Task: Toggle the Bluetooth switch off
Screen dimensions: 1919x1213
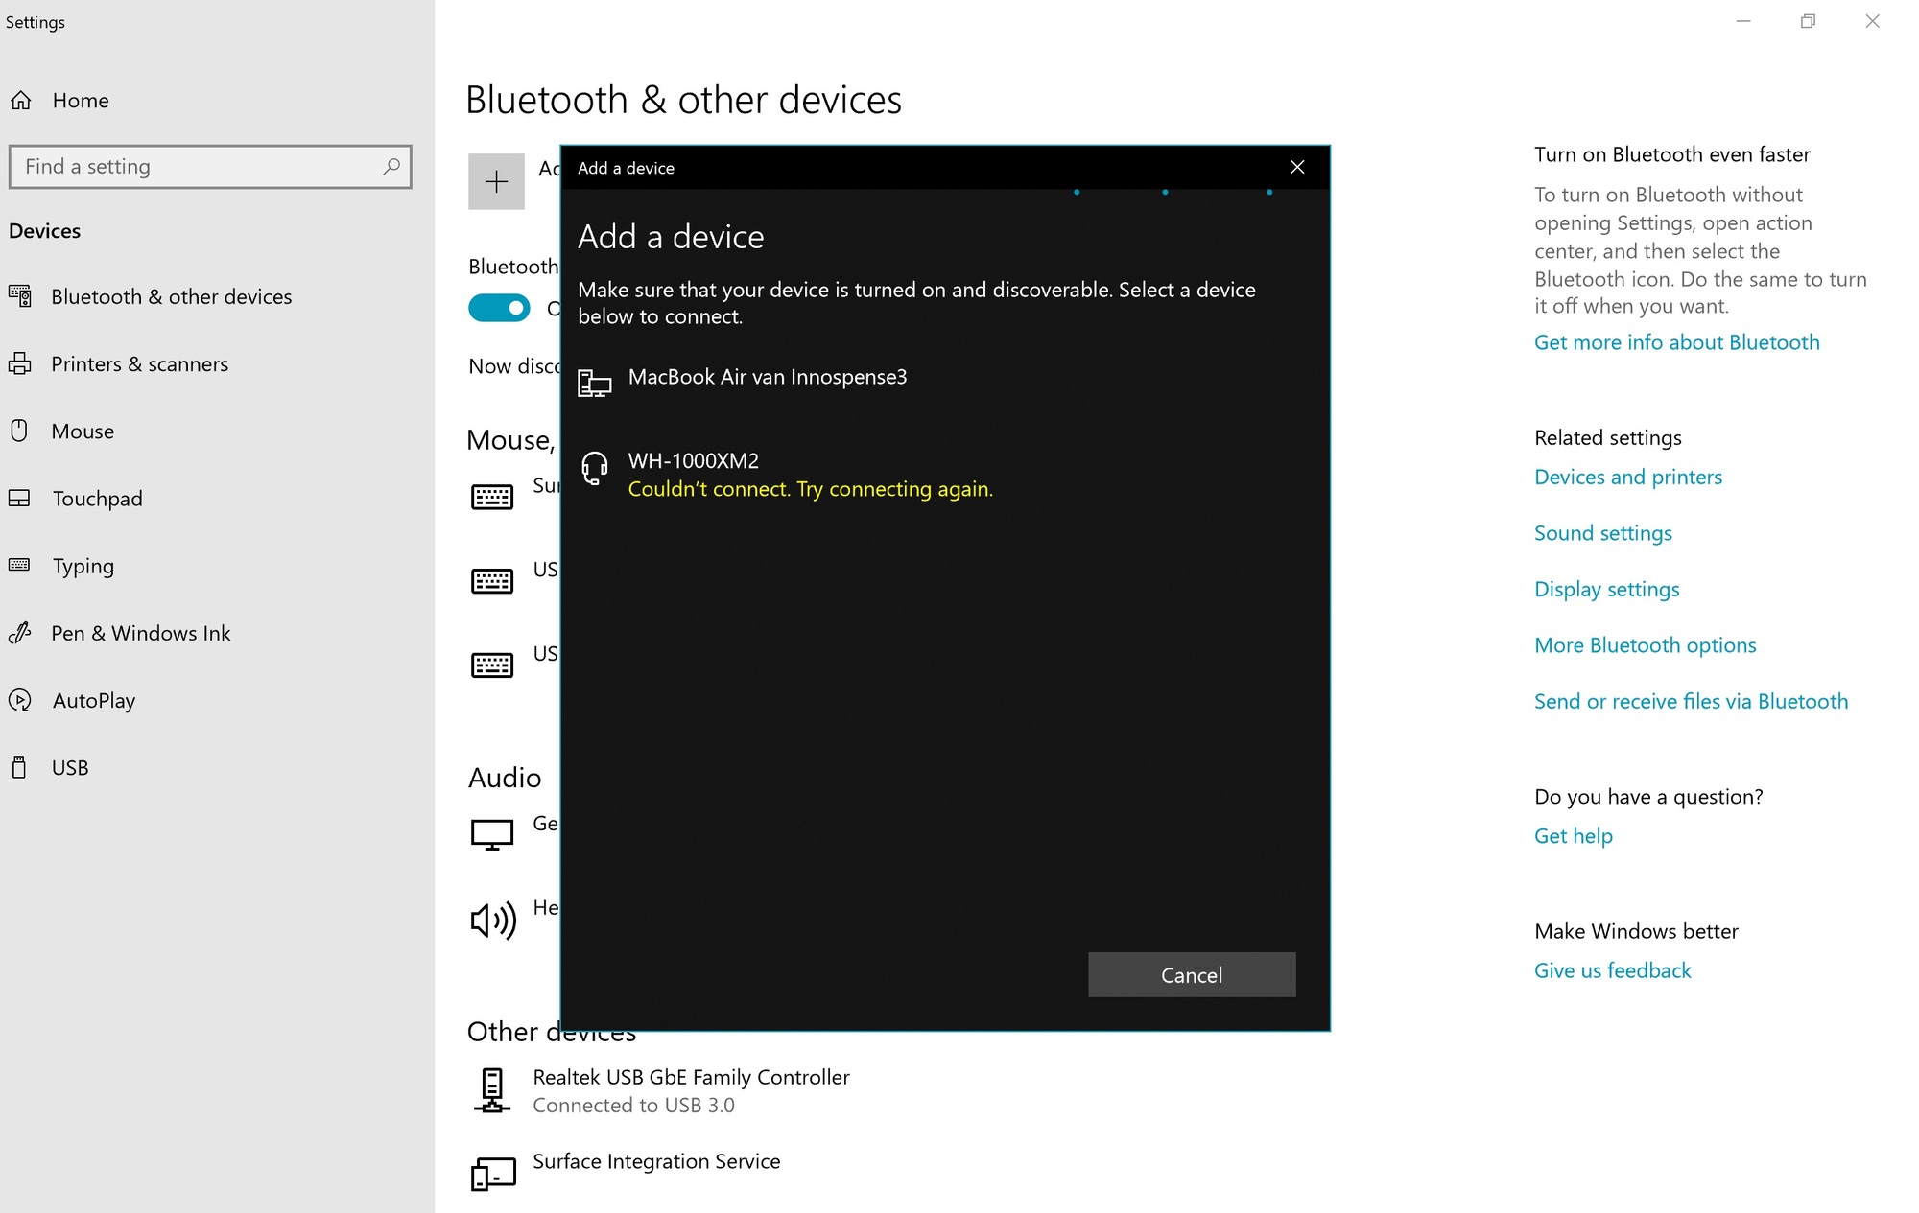Action: pos(499,308)
